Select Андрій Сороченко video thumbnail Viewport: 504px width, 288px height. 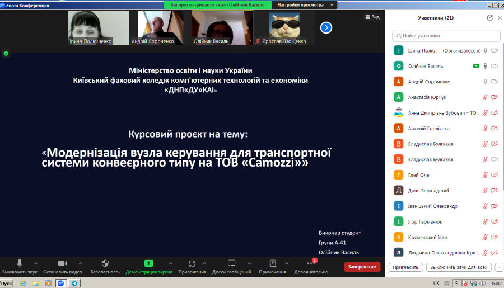click(160, 27)
